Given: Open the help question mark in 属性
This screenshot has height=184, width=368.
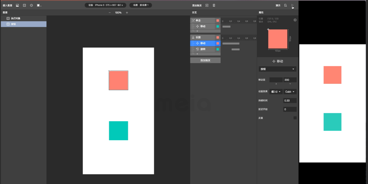Looking at the screenshot, I should 295,20.
